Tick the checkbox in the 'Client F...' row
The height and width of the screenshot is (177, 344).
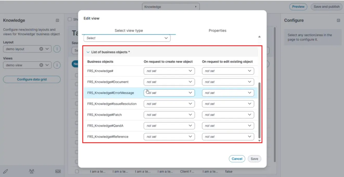coord(77,171)
